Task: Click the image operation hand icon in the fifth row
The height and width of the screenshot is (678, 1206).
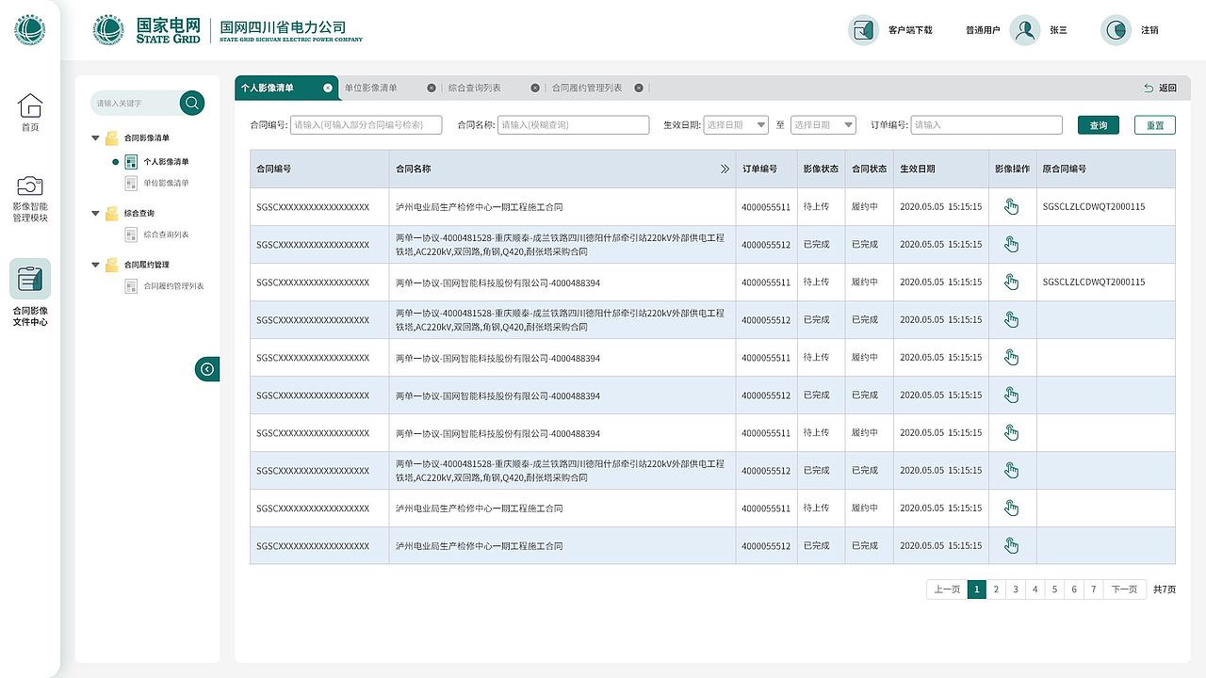Action: (x=1012, y=357)
